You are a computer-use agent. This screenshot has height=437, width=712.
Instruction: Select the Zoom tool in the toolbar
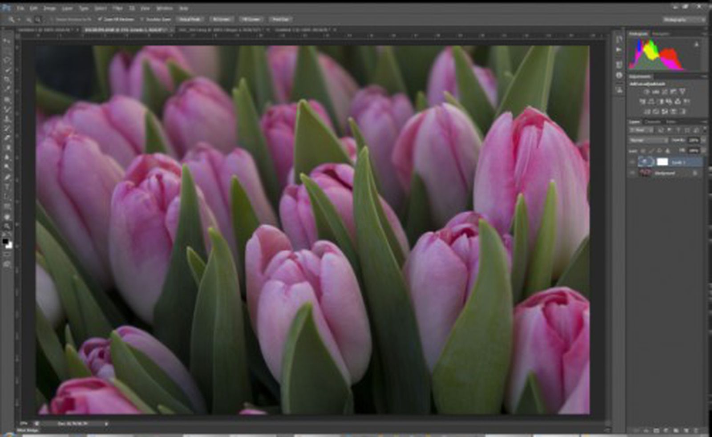[6, 227]
